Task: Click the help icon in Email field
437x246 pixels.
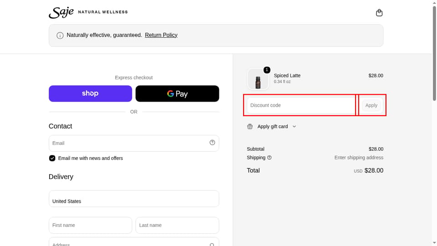Action: 212,143
